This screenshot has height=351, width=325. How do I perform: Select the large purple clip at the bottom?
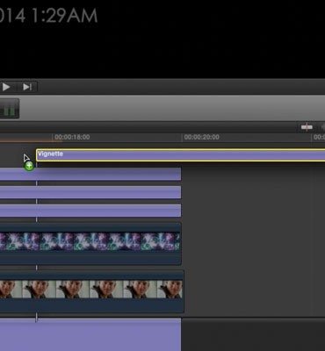90,334
